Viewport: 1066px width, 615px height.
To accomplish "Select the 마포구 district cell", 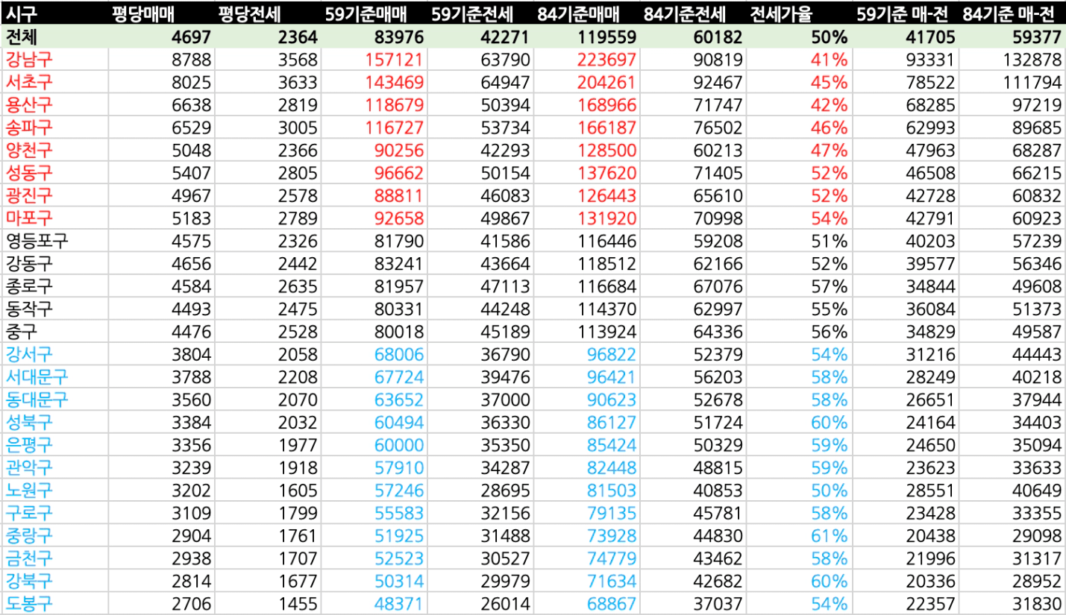I will click(29, 218).
